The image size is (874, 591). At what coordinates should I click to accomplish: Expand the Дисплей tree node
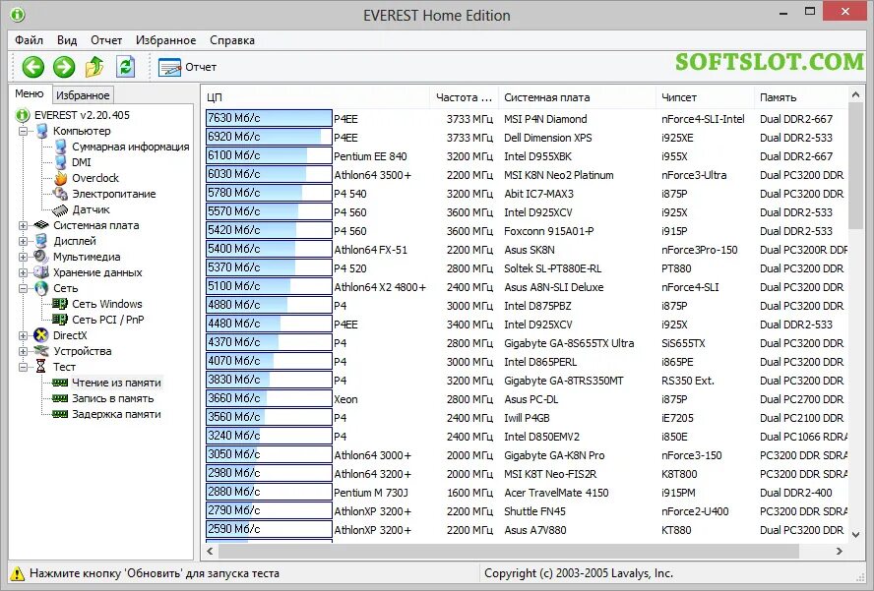pos(23,241)
